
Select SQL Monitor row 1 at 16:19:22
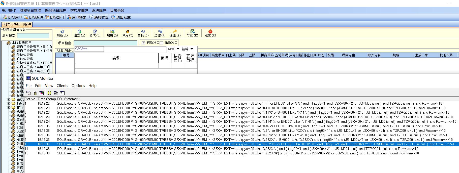tap(241, 103)
